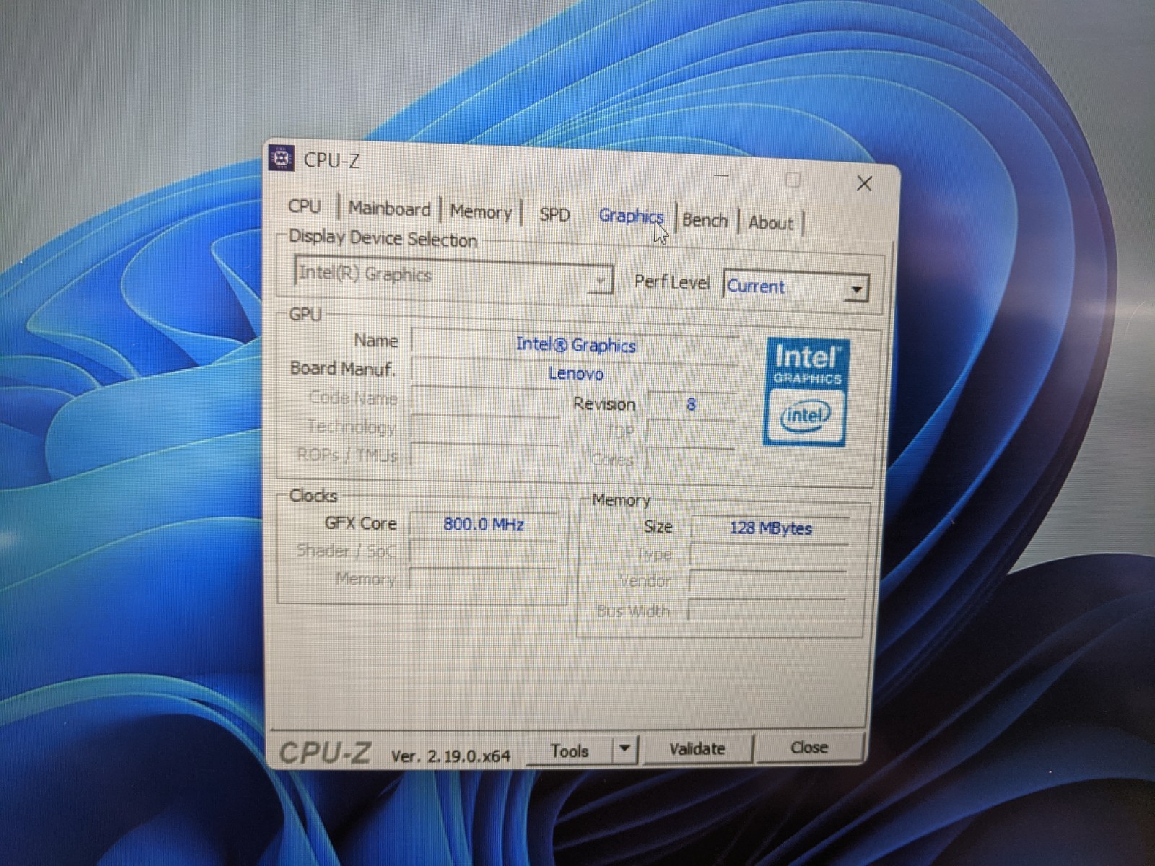Click the empty memory Type field
This screenshot has width=1155, height=866.
769,555
